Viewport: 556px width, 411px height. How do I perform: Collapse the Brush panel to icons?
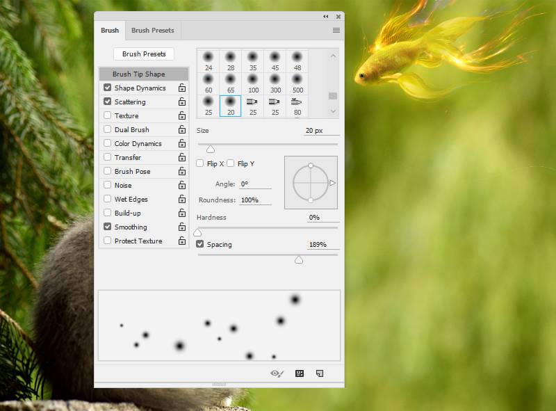tap(325, 16)
